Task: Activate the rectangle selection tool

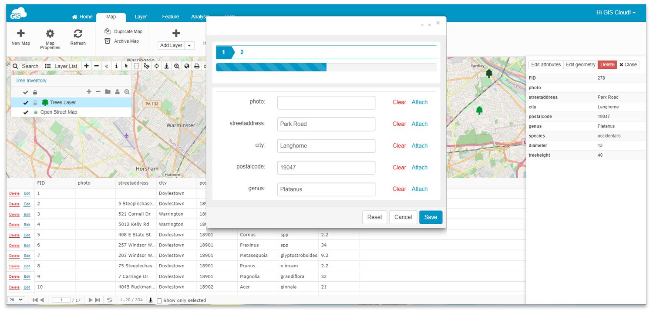Action: [x=137, y=66]
